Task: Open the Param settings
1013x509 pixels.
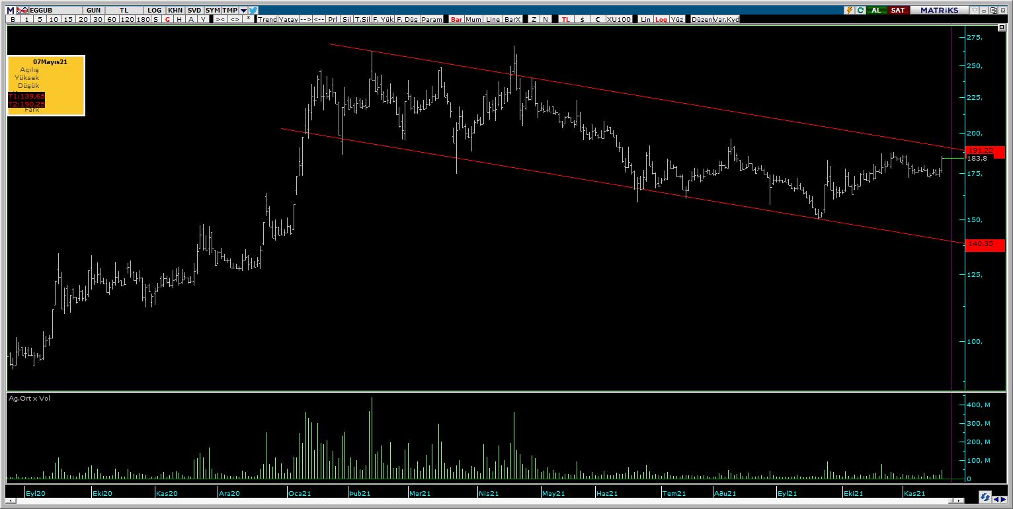Action: click(x=432, y=20)
